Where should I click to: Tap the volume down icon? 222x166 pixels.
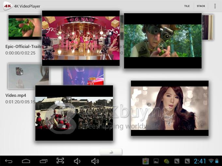[x=77, y=161]
